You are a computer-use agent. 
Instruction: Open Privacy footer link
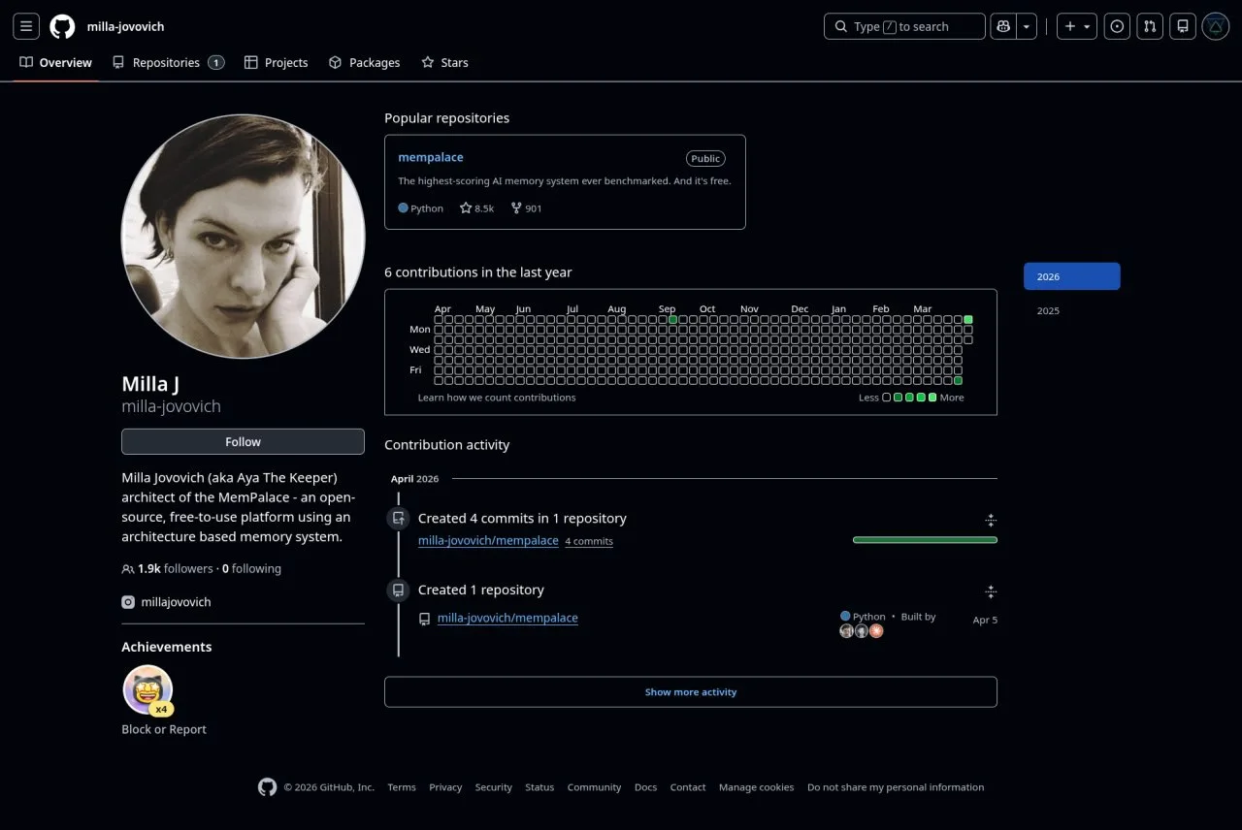pyautogui.click(x=445, y=787)
